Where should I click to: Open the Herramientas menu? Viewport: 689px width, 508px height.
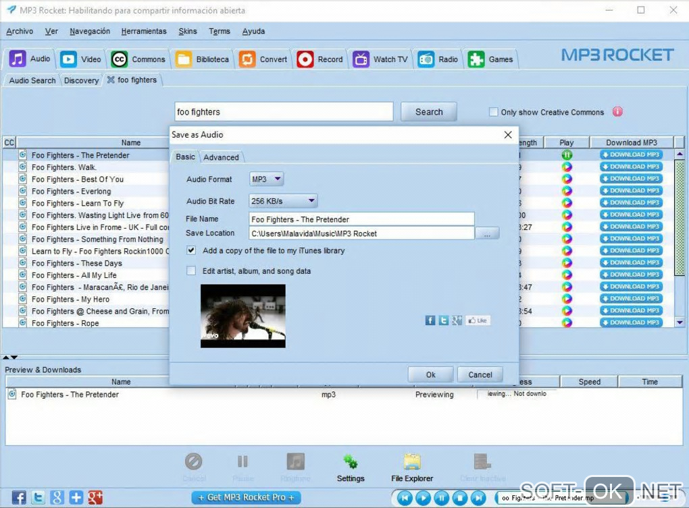tap(144, 31)
